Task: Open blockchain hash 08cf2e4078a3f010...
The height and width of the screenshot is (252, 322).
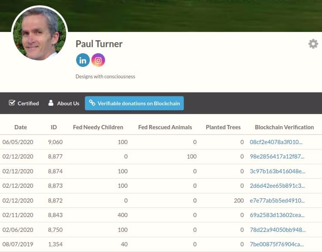Action: (276, 142)
